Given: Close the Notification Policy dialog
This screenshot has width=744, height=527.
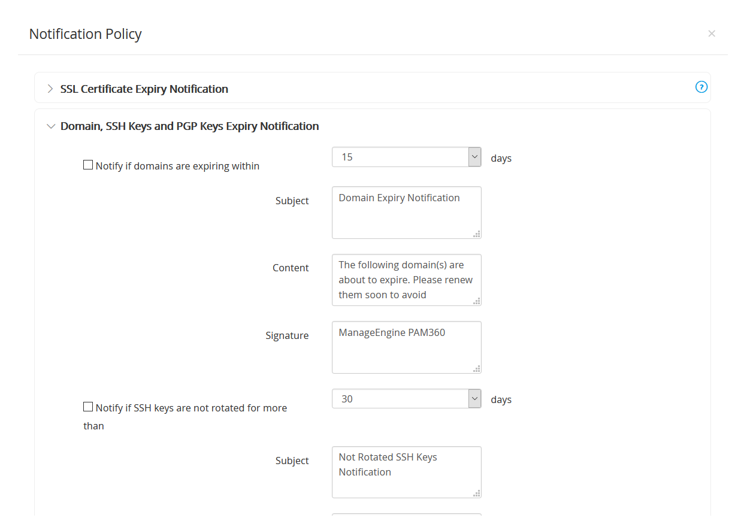Looking at the screenshot, I should tap(712, 34).
